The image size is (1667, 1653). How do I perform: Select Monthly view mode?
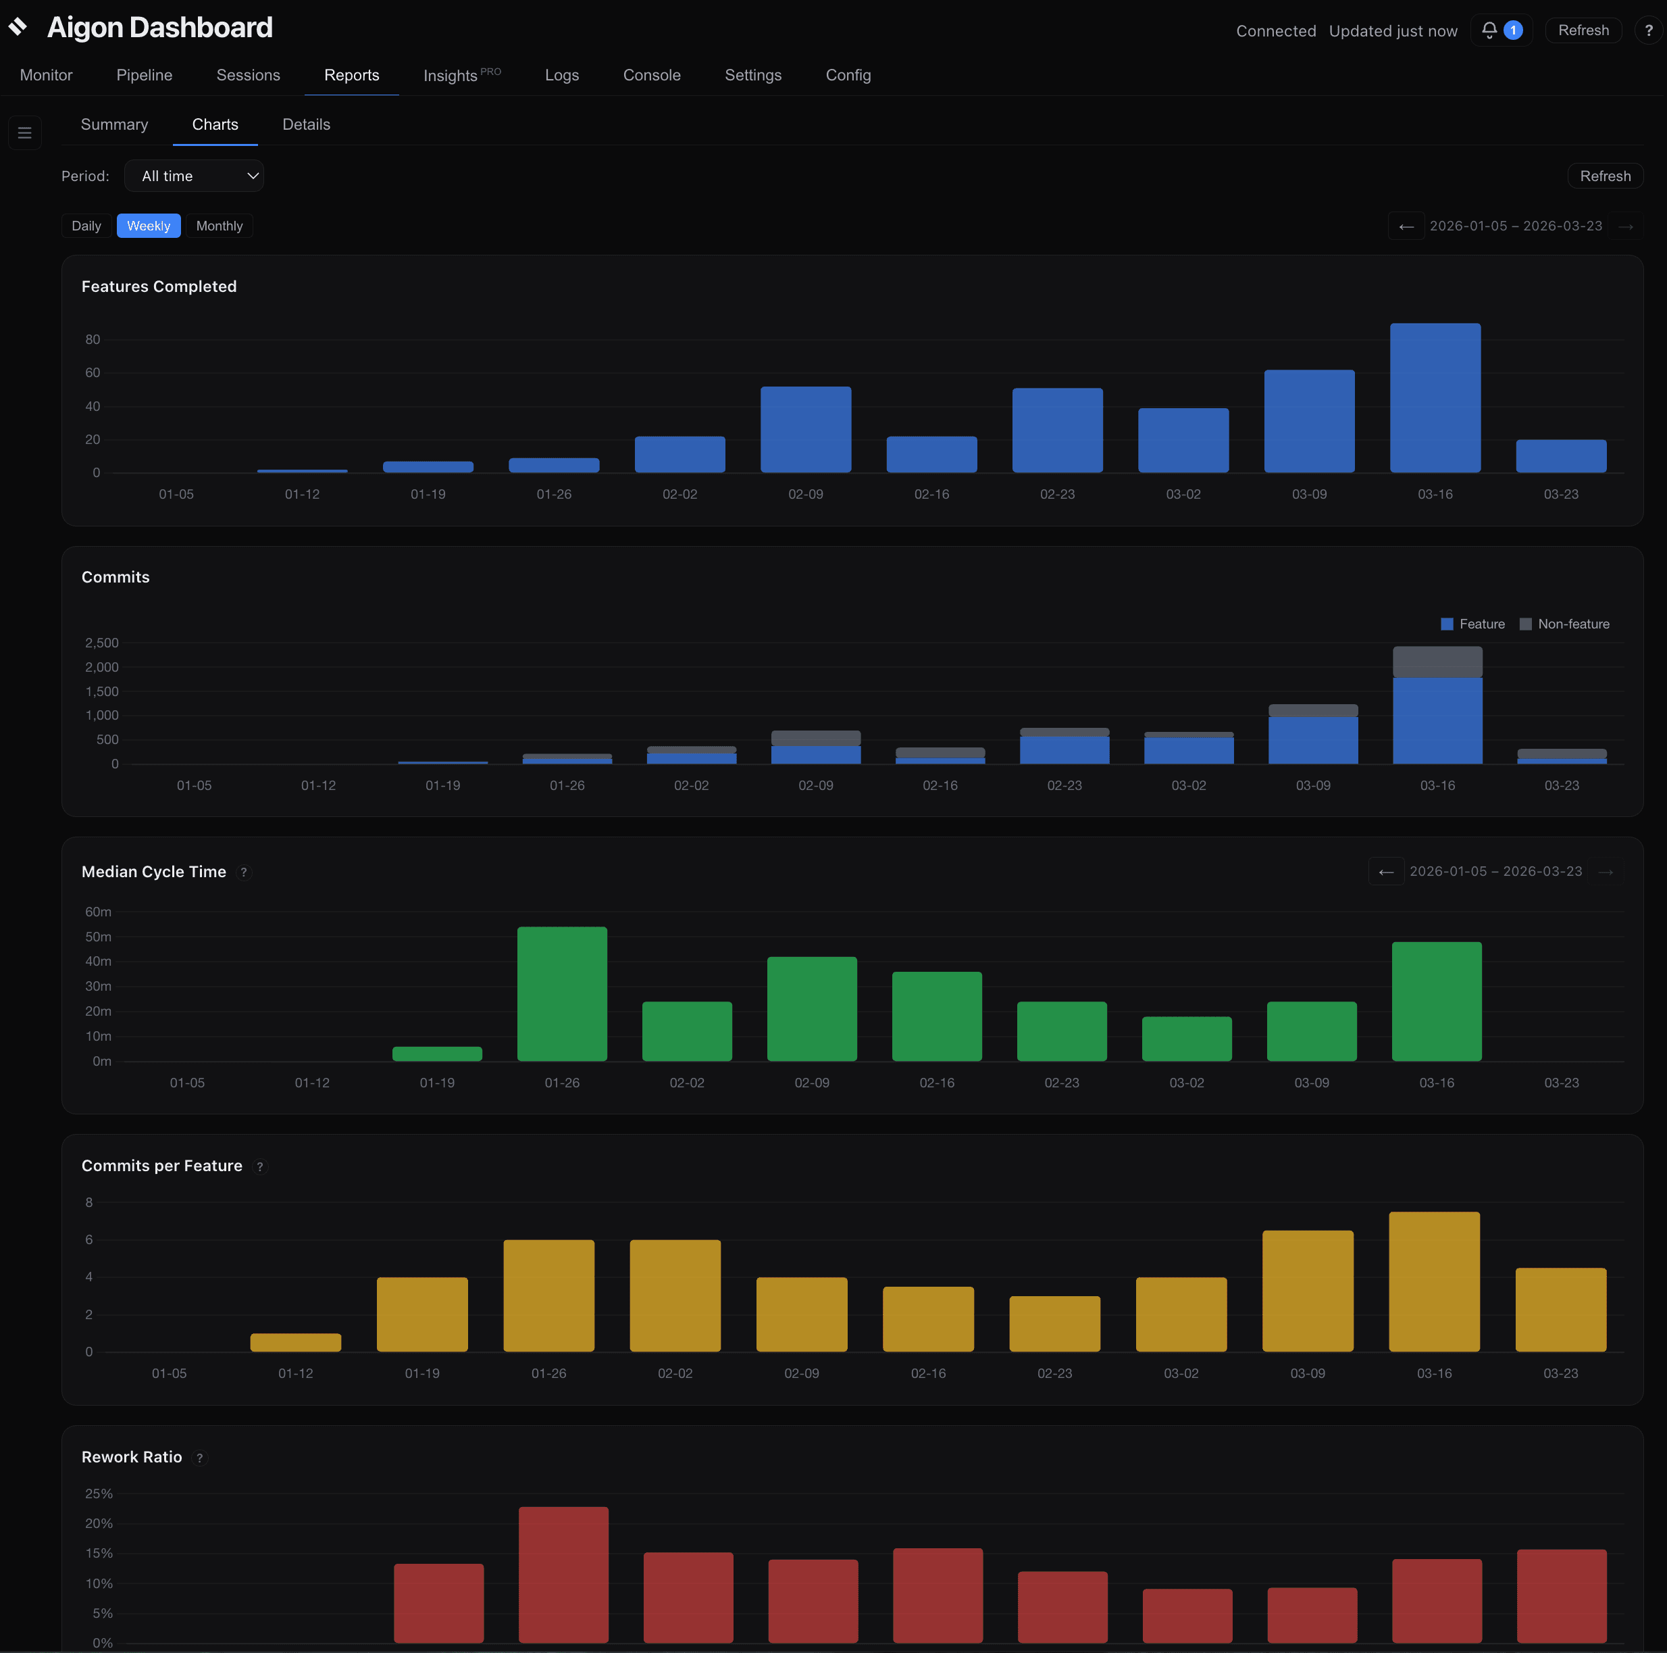pos(219,225)
